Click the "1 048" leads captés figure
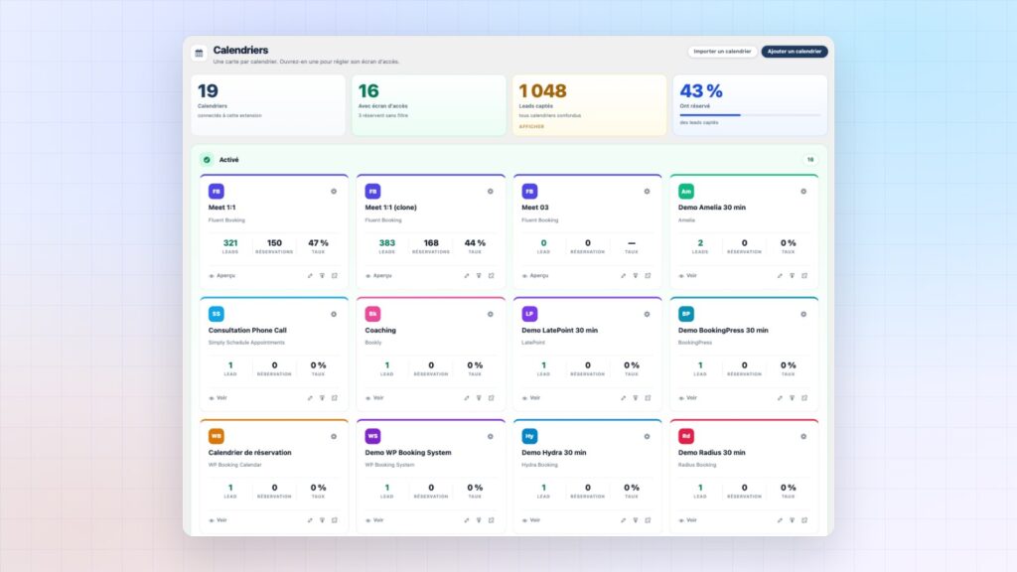Viewport: 1017px width, 572px height. tap(543, 90)
